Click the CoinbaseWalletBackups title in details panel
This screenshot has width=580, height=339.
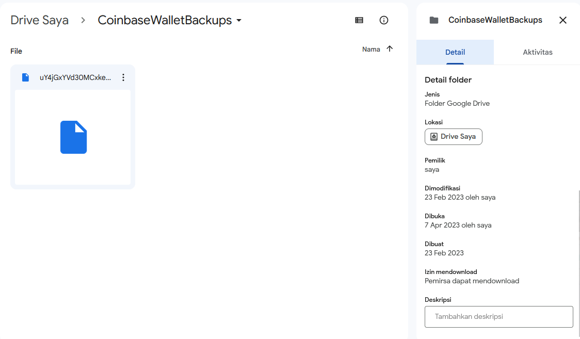495,20
